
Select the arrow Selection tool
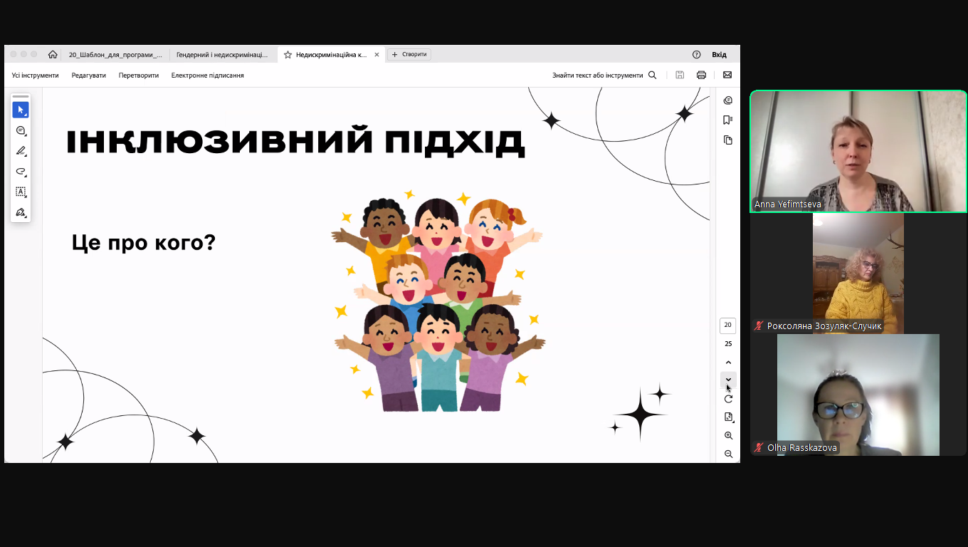(x=21, y=110)
